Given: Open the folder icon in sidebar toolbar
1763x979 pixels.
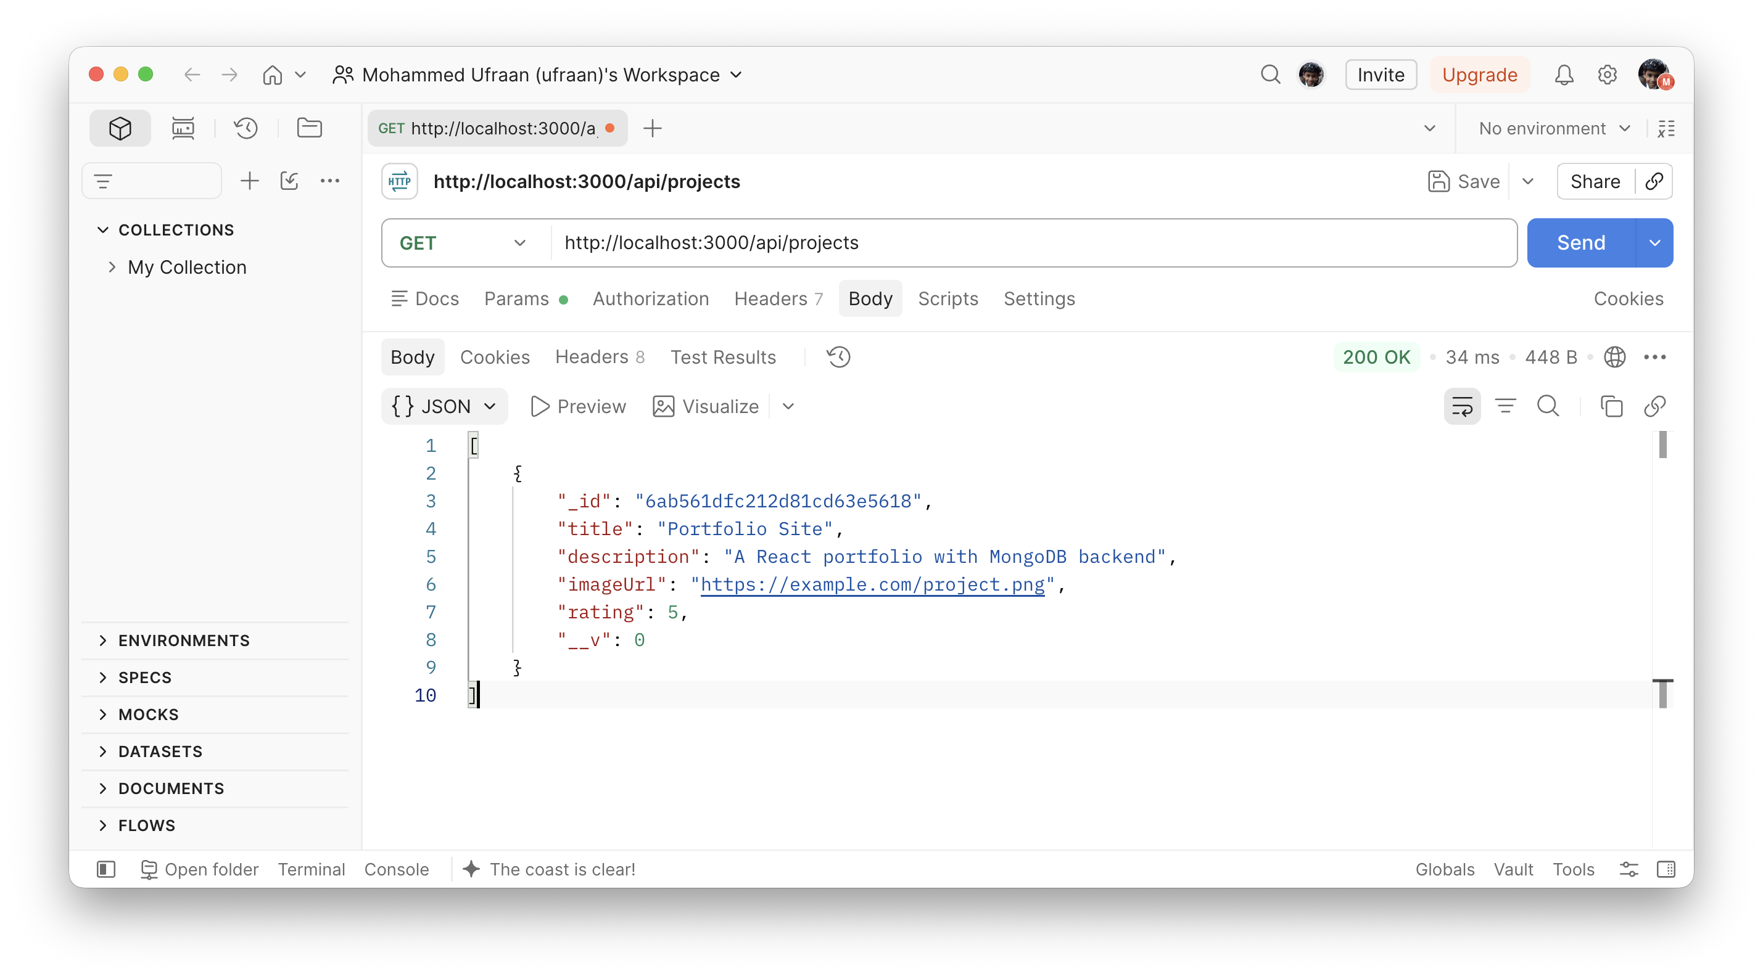Looking at the screenshot, I should point(309,128).
